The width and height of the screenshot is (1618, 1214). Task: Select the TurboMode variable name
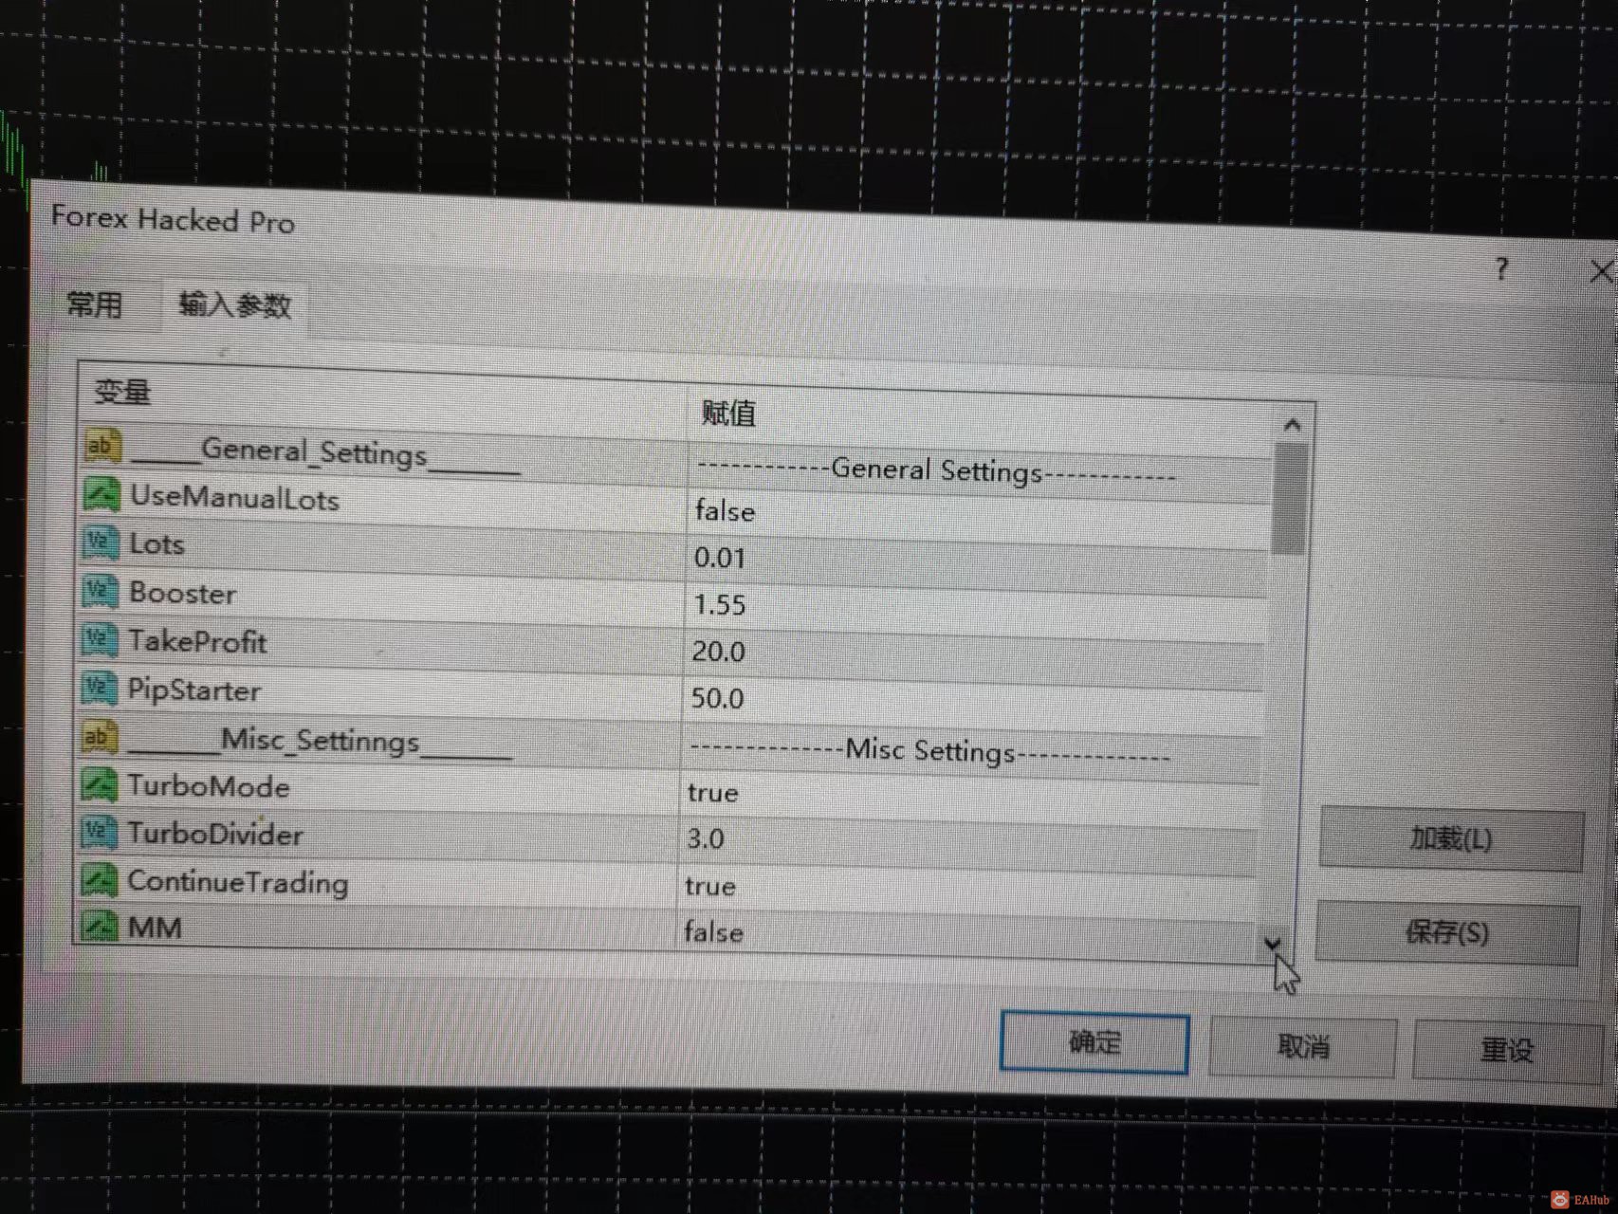208,786
